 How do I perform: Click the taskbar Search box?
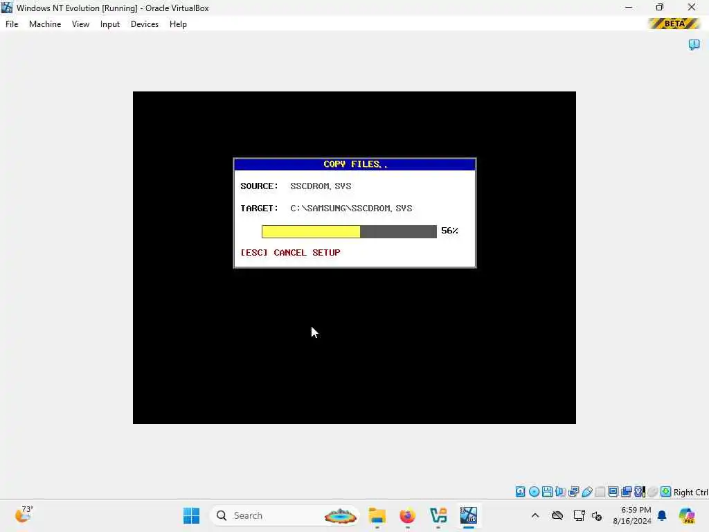click(285, 515)
